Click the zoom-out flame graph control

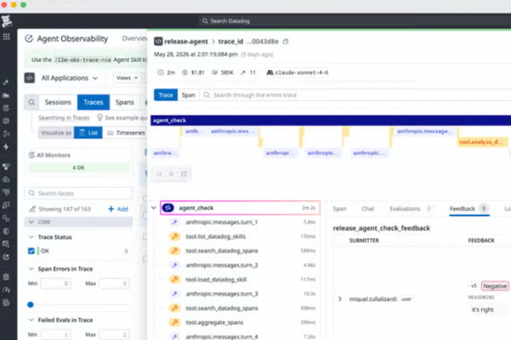coord(171,174)
